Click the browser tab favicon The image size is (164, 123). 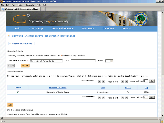(x=3, y=9)
